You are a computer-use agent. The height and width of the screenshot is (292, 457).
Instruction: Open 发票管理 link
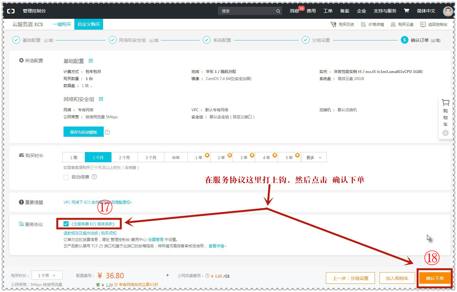[x=156, y=239]
